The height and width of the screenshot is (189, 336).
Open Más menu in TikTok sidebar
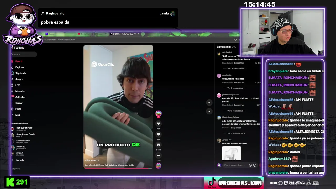click(18, 115)
